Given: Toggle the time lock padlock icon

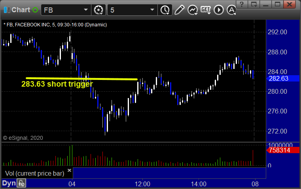Looking at the screenshot, I should click(21, 183).
